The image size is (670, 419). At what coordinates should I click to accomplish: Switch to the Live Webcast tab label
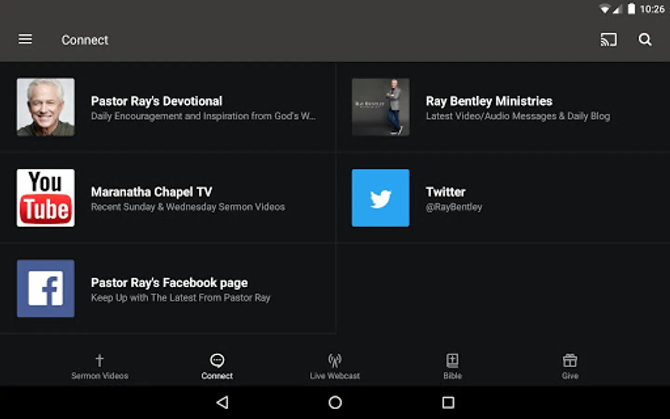tap(335, 376)
